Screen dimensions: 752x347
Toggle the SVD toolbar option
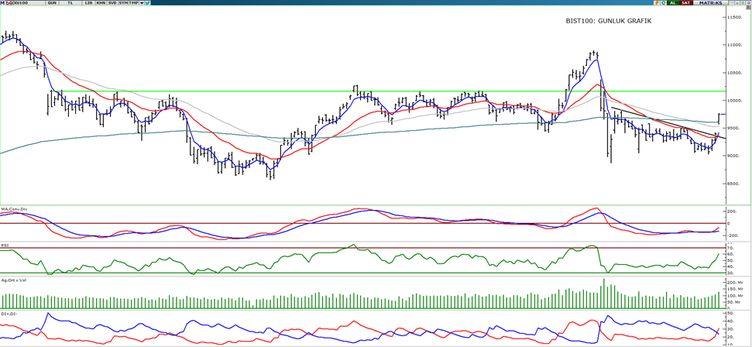click(x=112, y=3)
